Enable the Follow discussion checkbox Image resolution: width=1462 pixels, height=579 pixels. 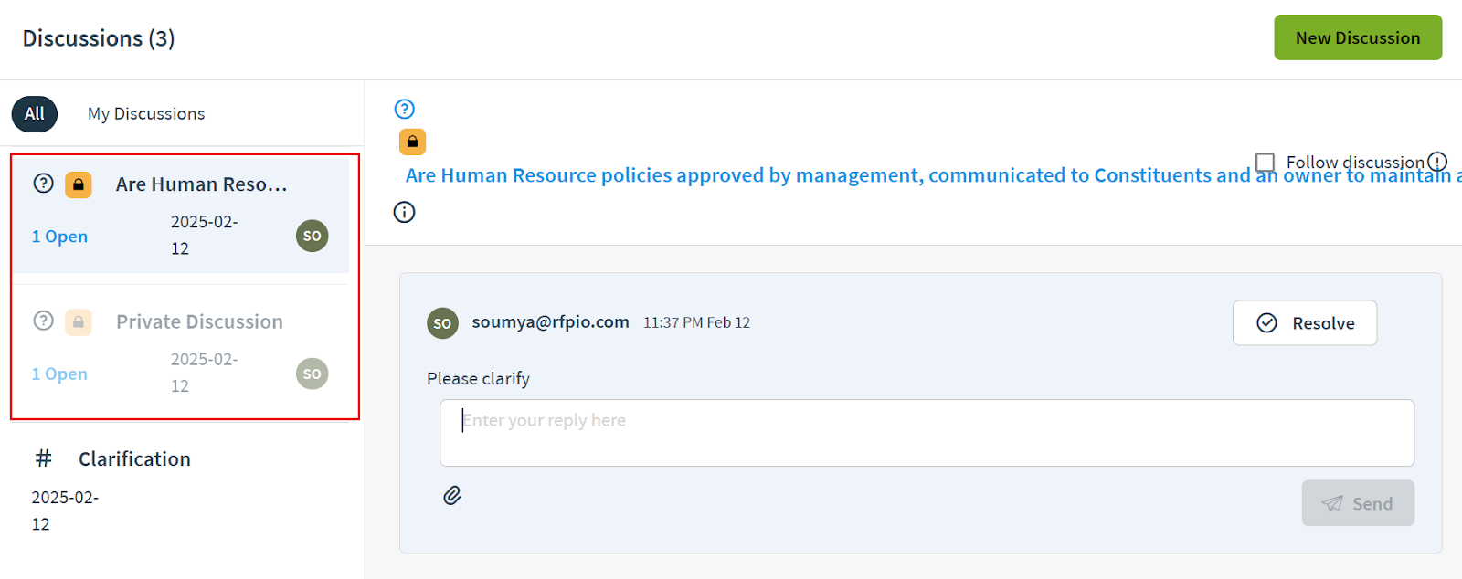[x=1265, y=163]
